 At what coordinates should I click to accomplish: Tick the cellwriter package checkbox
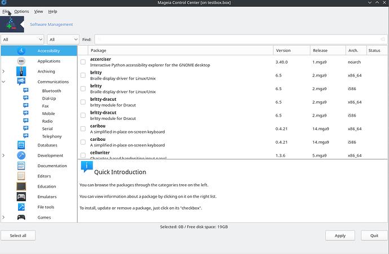tap(83, 155)
